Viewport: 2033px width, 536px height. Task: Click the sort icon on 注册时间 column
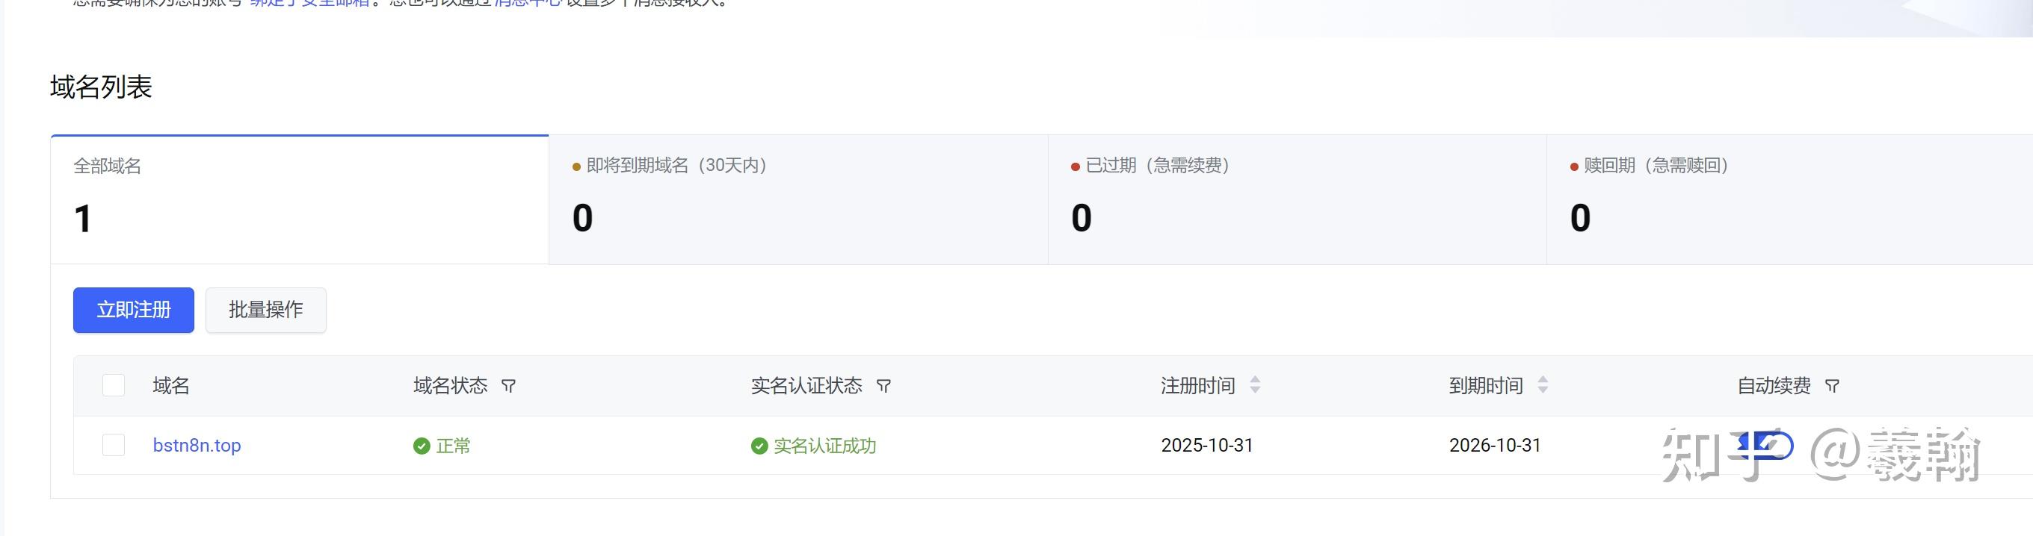pos(1255,385)
